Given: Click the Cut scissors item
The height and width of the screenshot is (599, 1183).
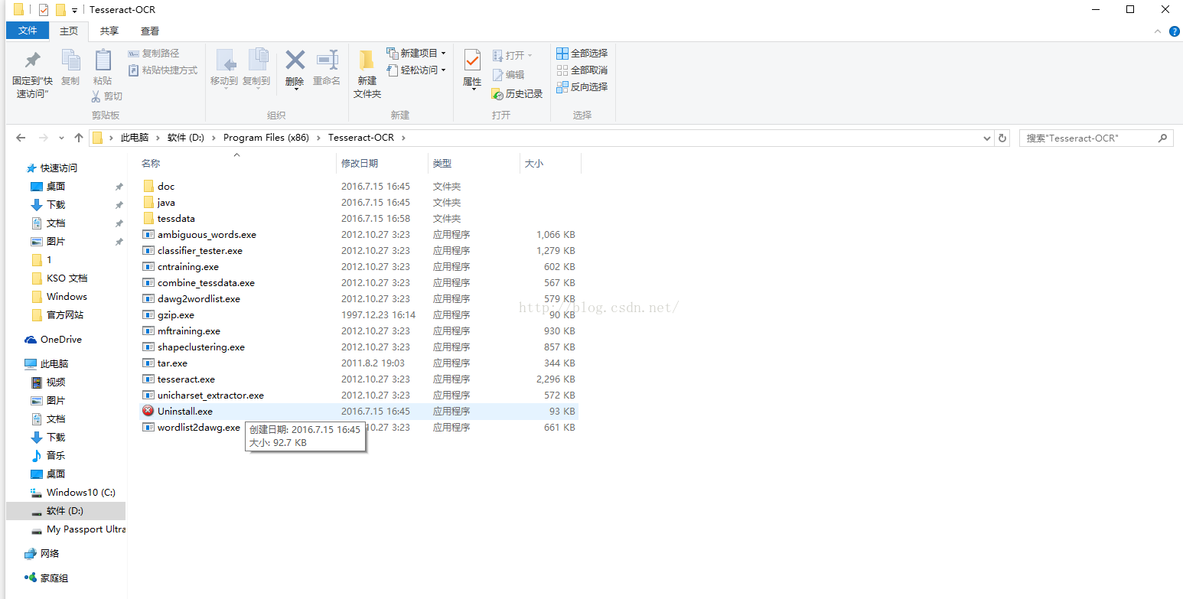Looking at the screenshot, I should tap(106, 96).
